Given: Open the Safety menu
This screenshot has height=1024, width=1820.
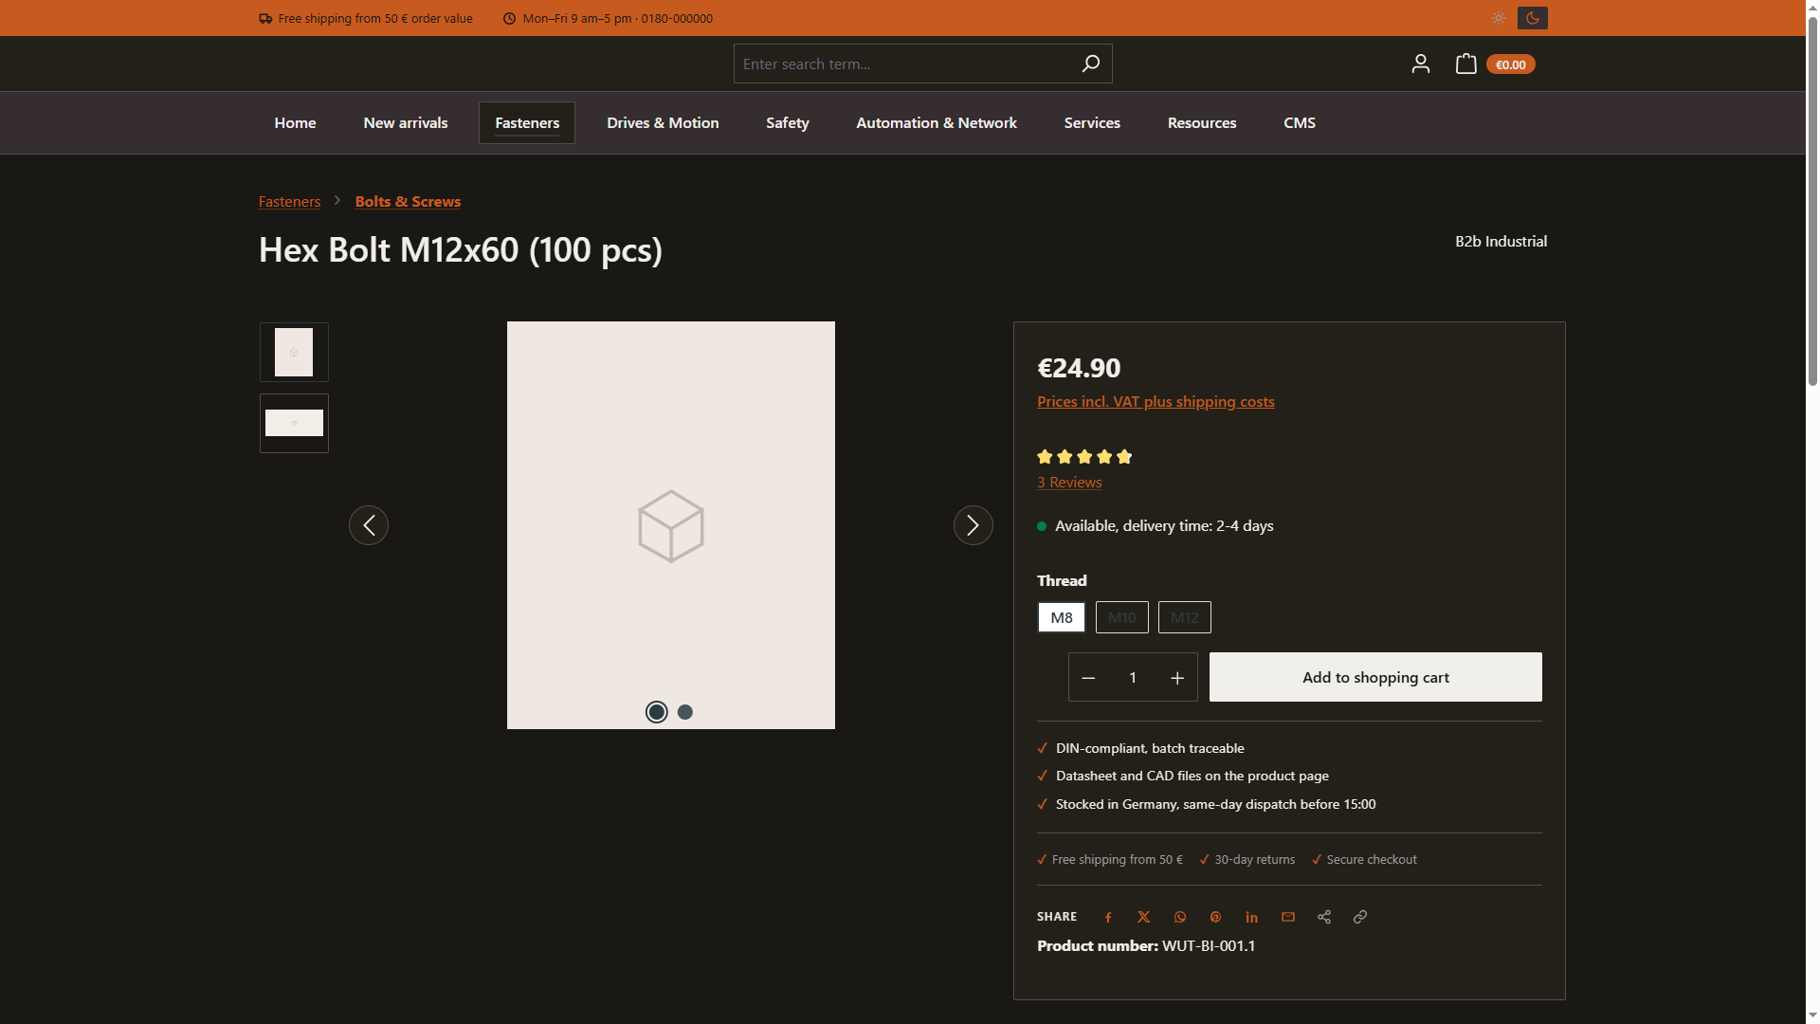Looking at the screenshot, I should [788, 122].
